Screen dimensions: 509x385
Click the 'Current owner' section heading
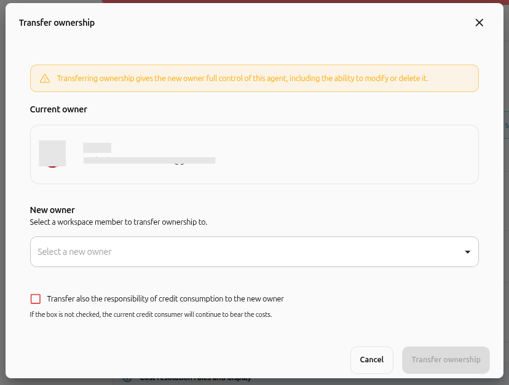[x=58, y=109]
